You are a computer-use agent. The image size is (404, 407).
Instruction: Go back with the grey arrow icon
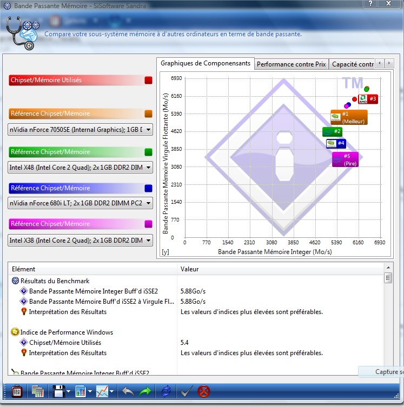(x=128, y=391)
